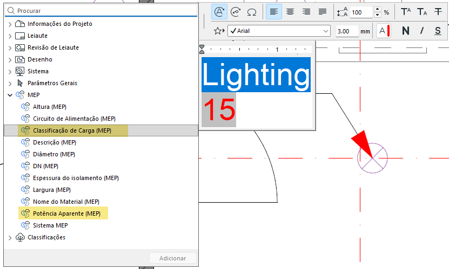Apply strikethrough text formatting icon
The image size is (449, 269).
click(x=438, y=12)
